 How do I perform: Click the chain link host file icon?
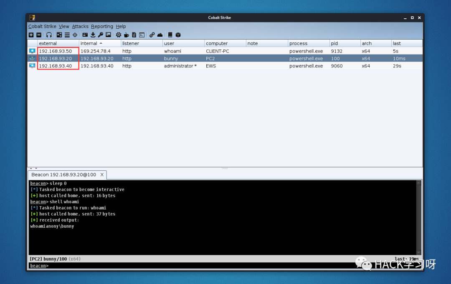(x=152, y=35)
